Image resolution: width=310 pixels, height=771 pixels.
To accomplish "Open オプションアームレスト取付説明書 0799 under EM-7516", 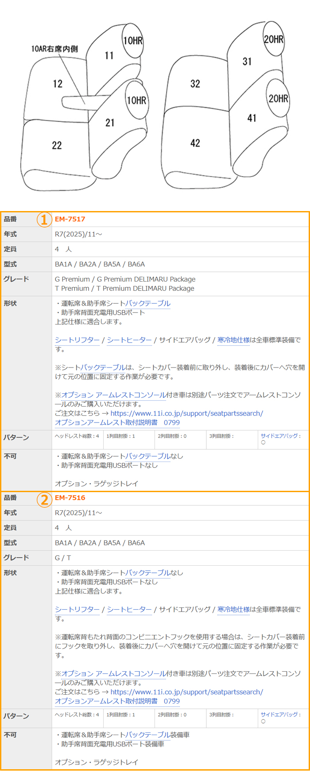I will (117, 701).
